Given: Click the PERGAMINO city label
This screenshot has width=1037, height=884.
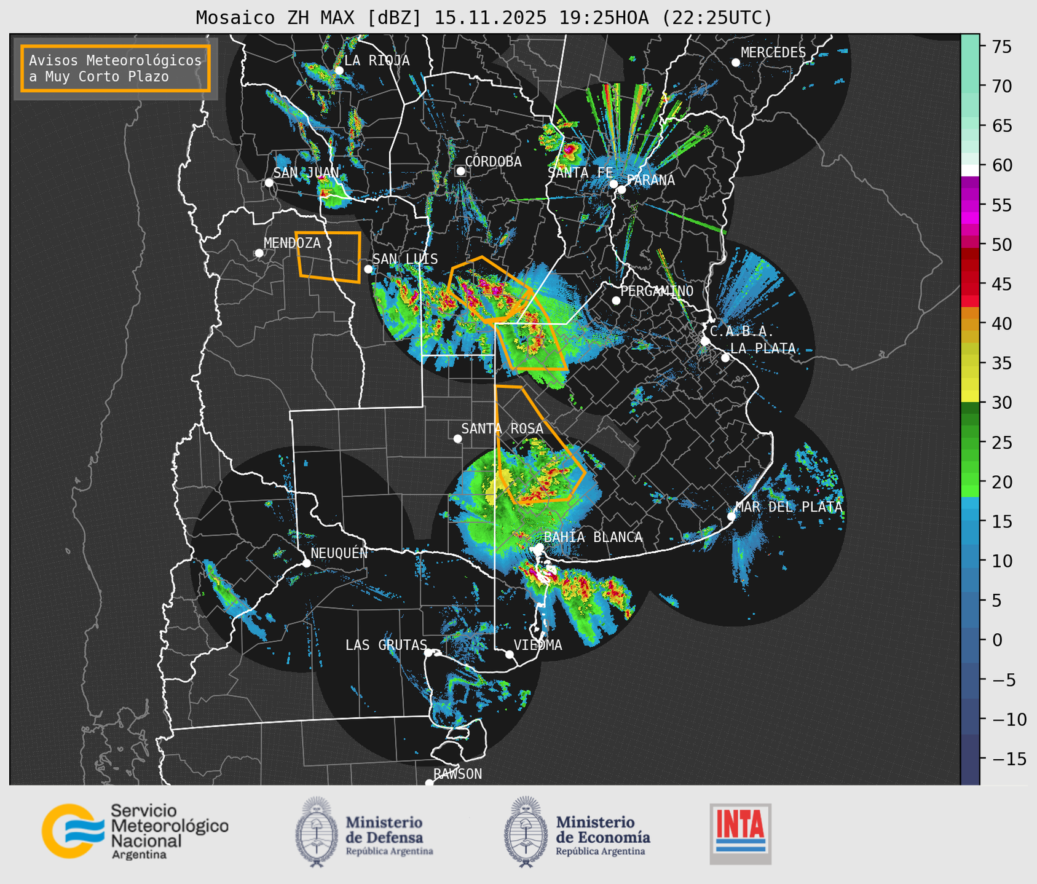Looking at the screenshot, I should click(657, 291).
